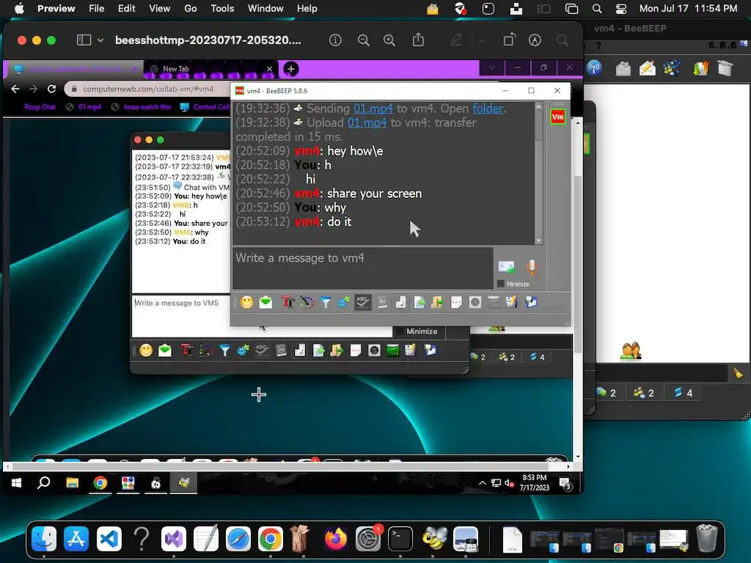Open font selection (red T icon) in vm4 chat

pyautogui.click(x=287, y=302)
